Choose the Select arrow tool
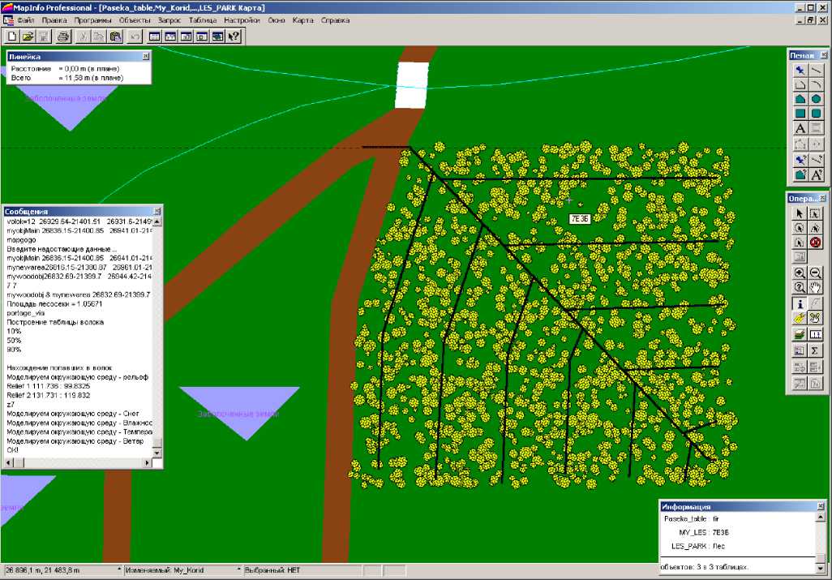The height and width of the screenshot is (580, 832). coord(799,213)
